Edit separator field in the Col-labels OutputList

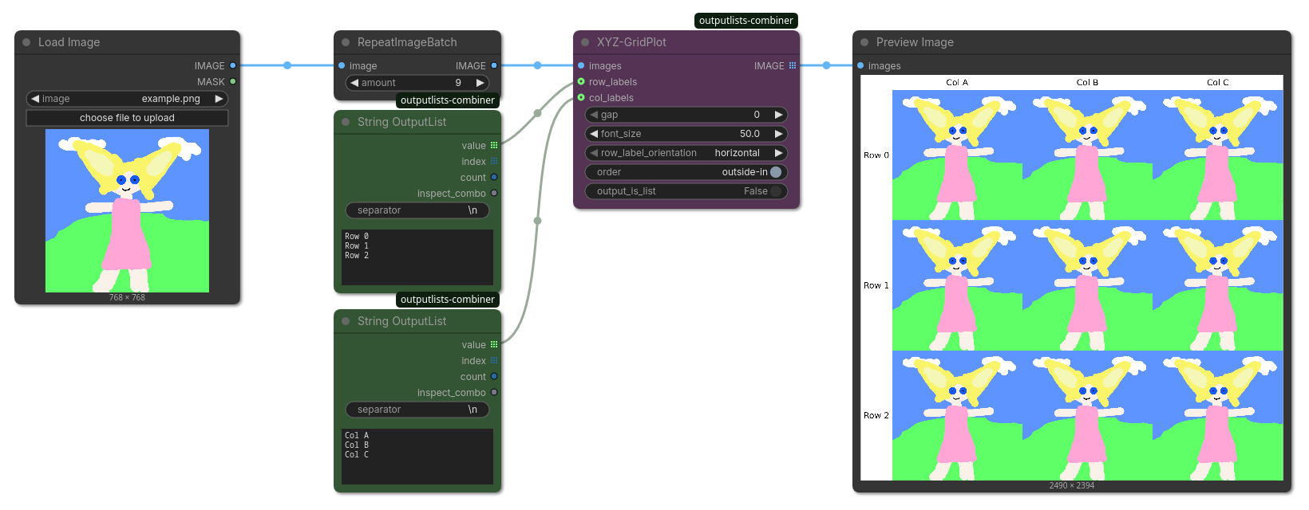(417, 410)
